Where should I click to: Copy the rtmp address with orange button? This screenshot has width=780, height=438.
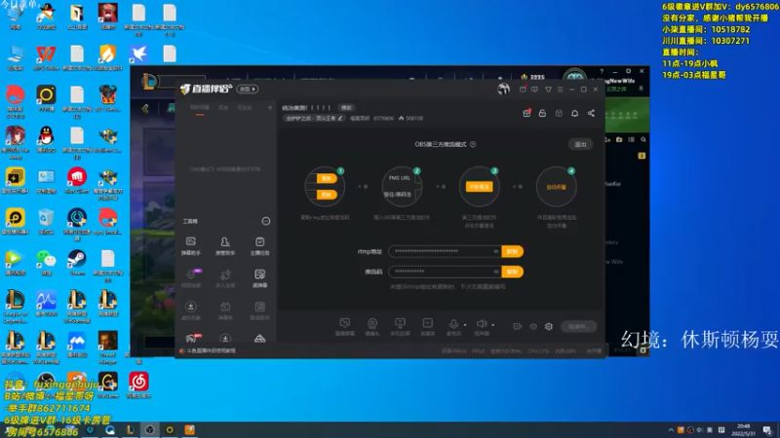(x=513, y=251)
